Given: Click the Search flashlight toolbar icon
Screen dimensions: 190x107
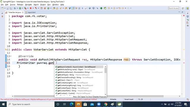Looking at the screenshot, I should pyautogui.click(x=61, y=8).
